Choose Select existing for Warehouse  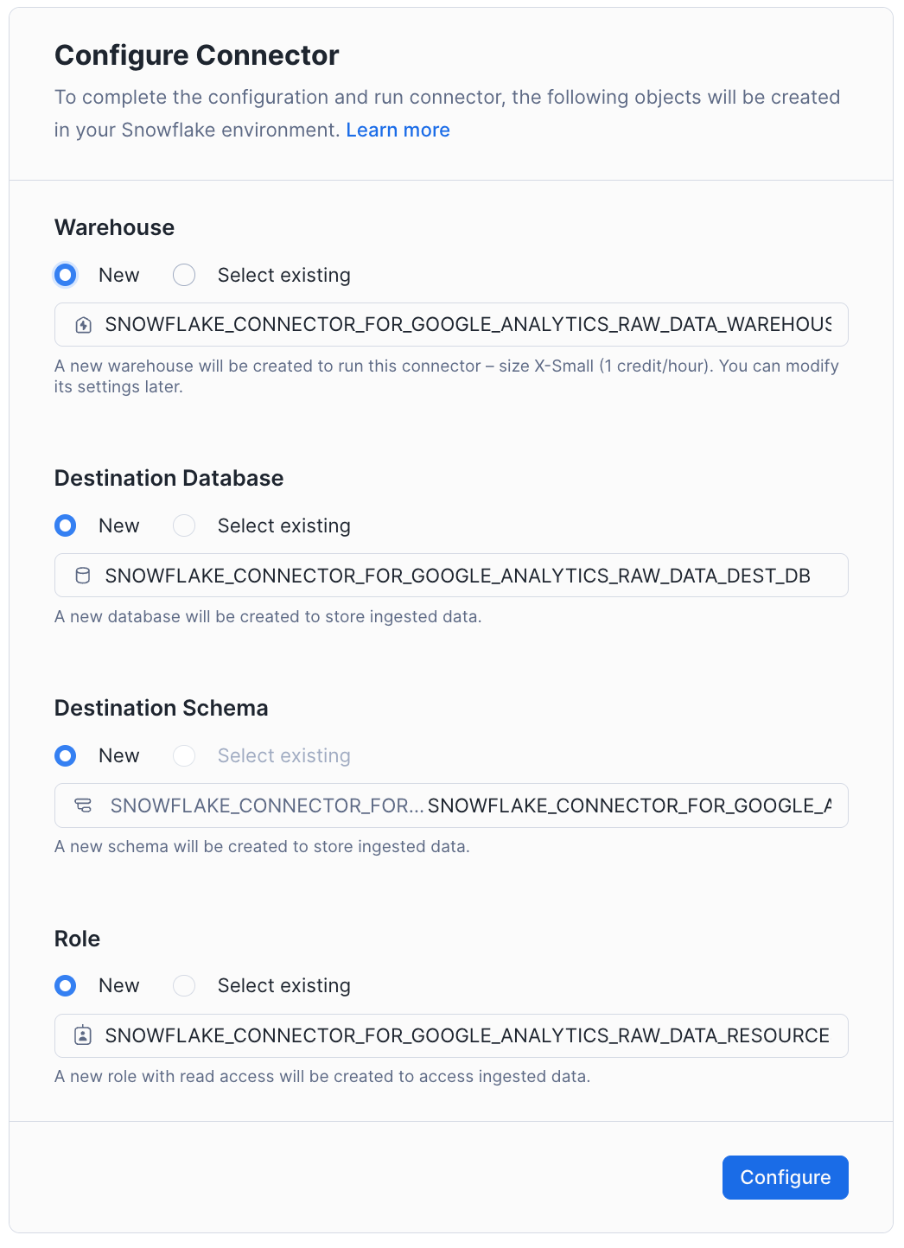coord(184,275)
